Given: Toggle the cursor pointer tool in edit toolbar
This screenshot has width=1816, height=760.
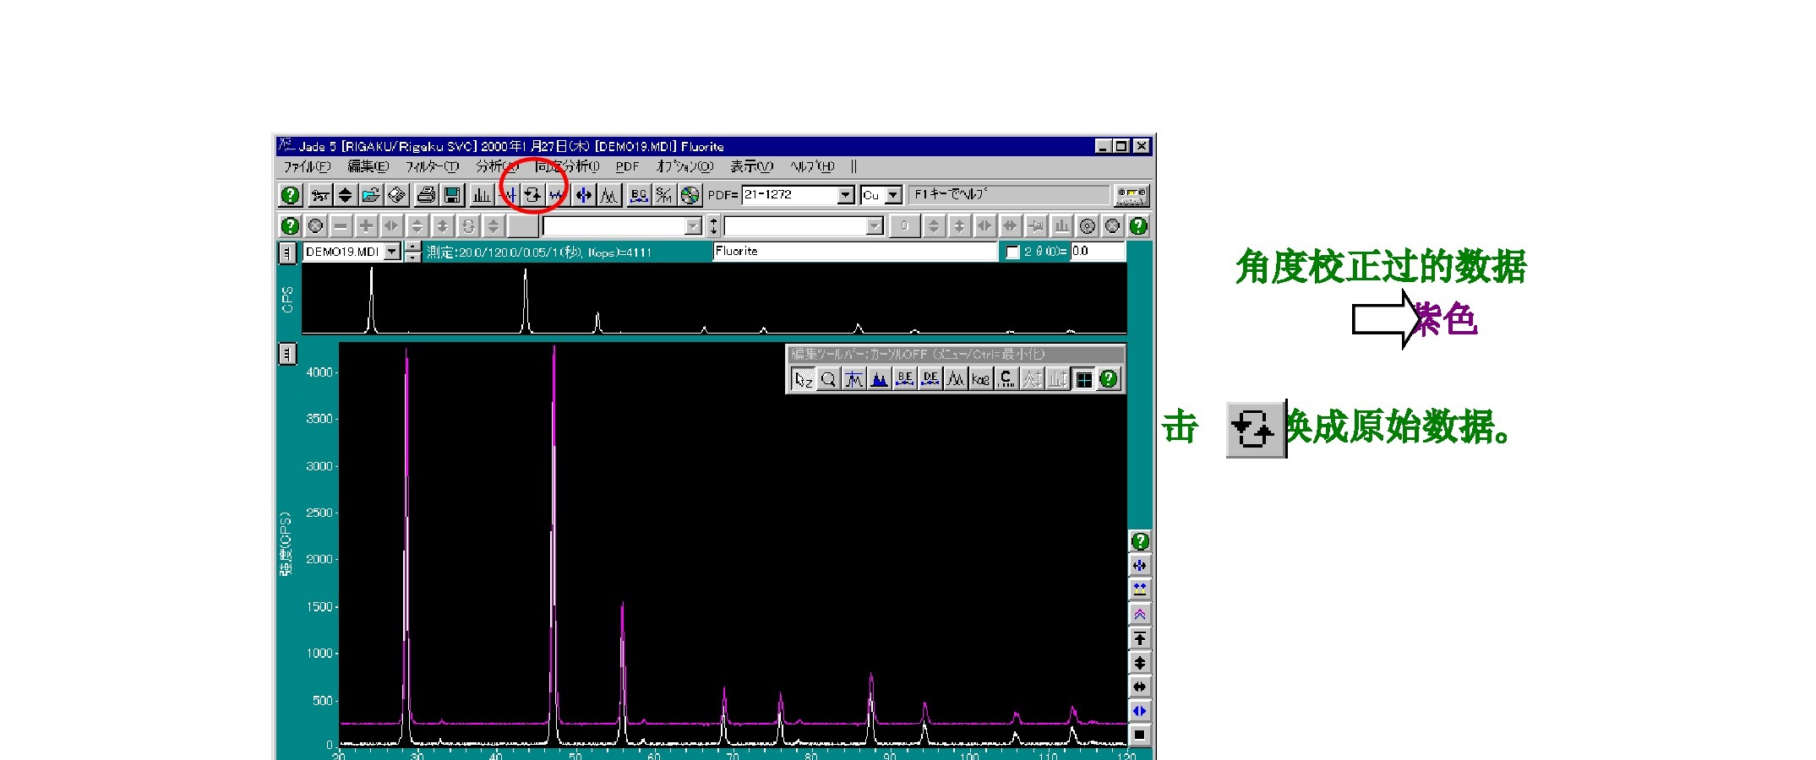Looking at the screenshot, I should point(803,379).
